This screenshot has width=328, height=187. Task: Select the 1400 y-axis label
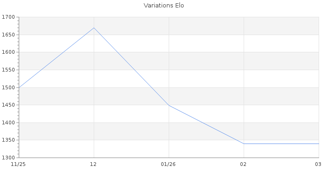click(x=9, y=122)
